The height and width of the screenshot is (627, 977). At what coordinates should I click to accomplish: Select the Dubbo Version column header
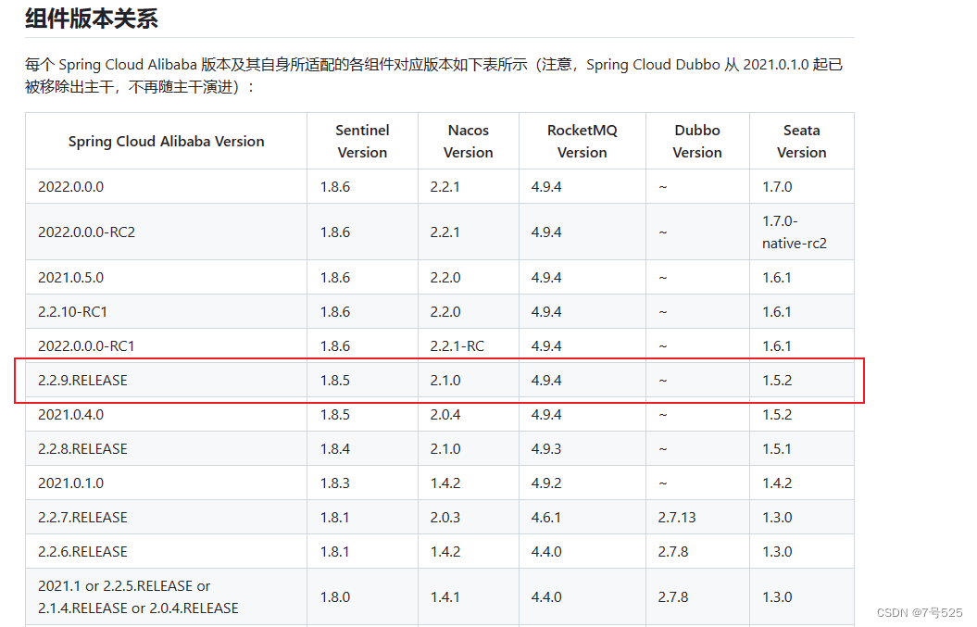pyautogui.click(x=697, y=142)
